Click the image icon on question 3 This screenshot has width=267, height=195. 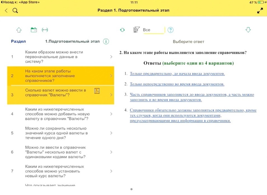97,91
